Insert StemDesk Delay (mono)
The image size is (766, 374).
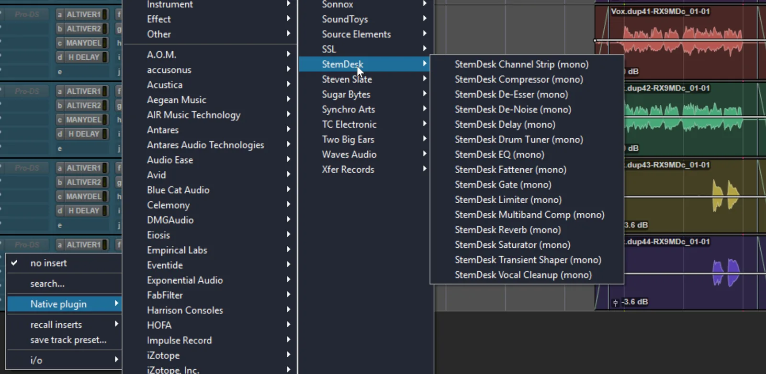pyautogui.click(x=527, y=125)
